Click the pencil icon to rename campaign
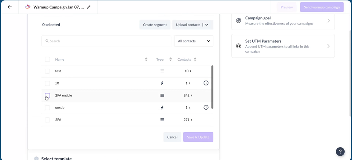The height and width of the screenshot is (160, 352). coord(89,7)
